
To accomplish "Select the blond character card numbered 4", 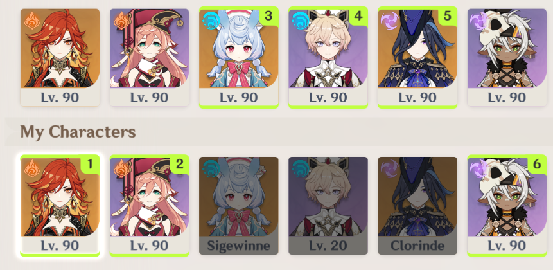I will click(328, 57).
